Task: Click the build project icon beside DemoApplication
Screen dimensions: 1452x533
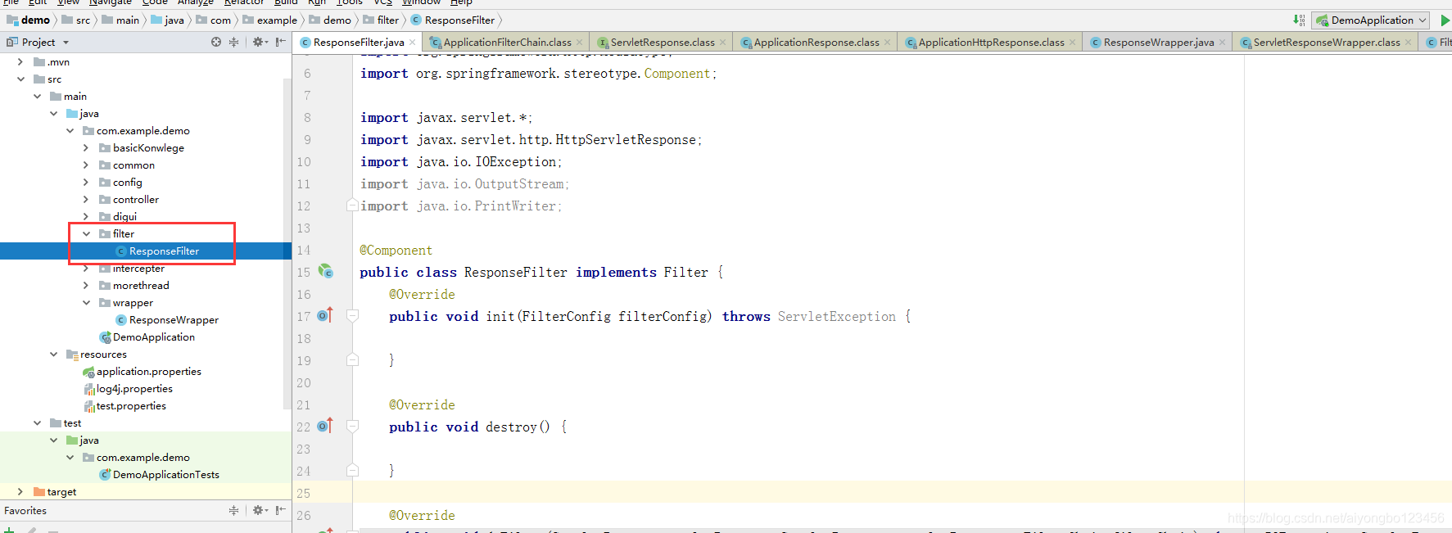Action: pyautogui.click(x=1299, y=20)
